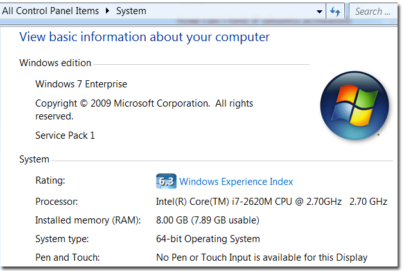This screenshot has width=404, height=271.
Task: Select the 64-bit Operating System value
Action: coord(207,239)
